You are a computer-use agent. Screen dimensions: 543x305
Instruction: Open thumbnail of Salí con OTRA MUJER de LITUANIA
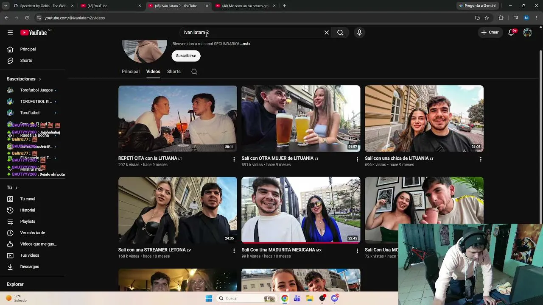[x=301, y=119]
